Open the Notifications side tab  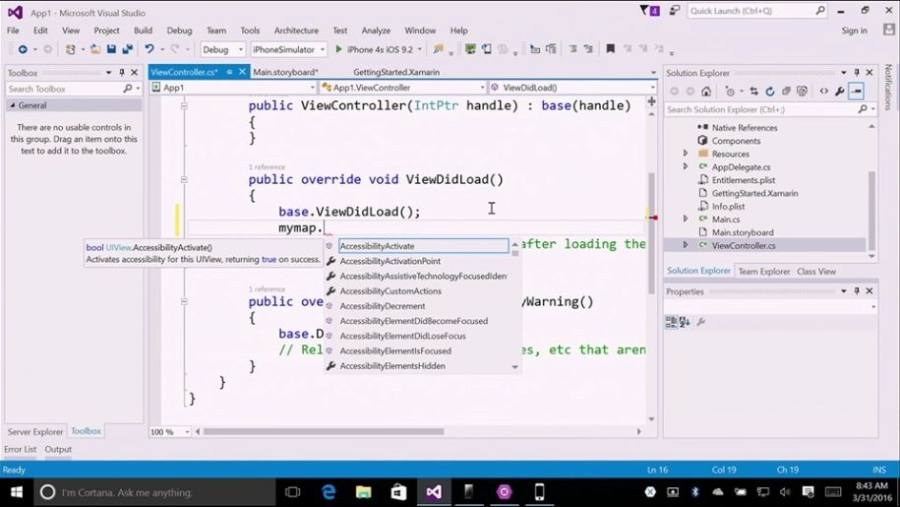click(x=888, y=87)
